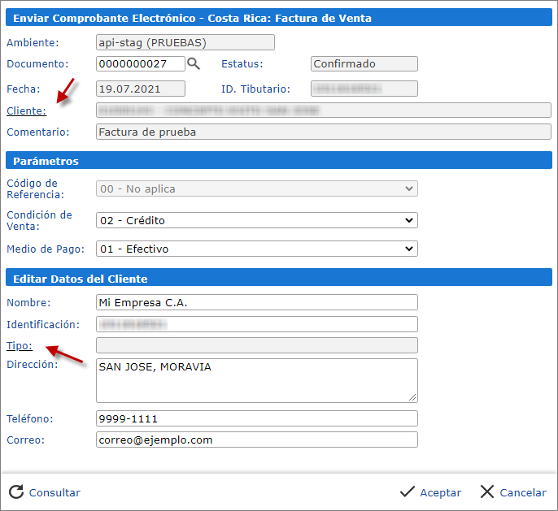This screenshot has width=558, height=511.
Task: Click the Consultar refresh icon
Action: coord(16,492)
